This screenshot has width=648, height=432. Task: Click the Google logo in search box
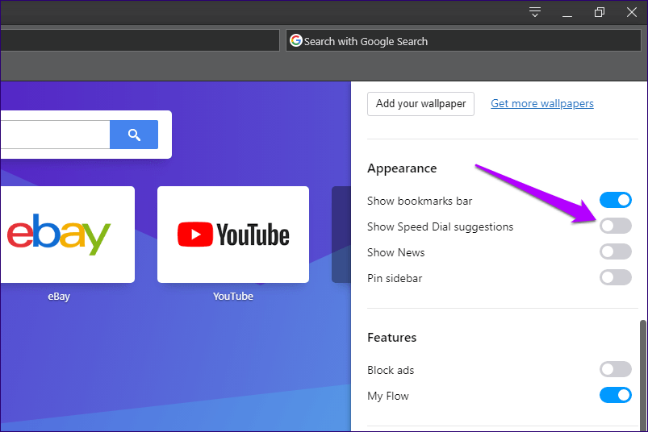point(296,40)
